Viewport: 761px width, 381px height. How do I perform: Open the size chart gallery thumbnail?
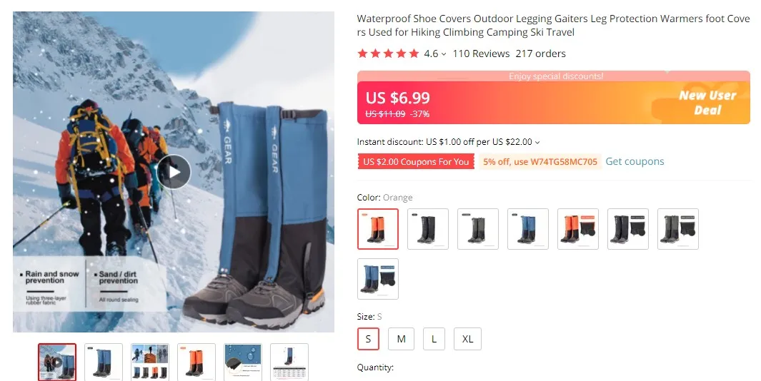click(289, 362)
